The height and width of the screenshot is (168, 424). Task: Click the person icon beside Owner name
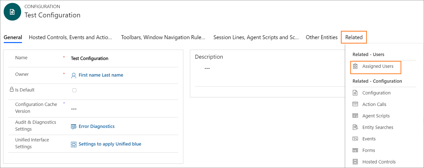(74, 75)
